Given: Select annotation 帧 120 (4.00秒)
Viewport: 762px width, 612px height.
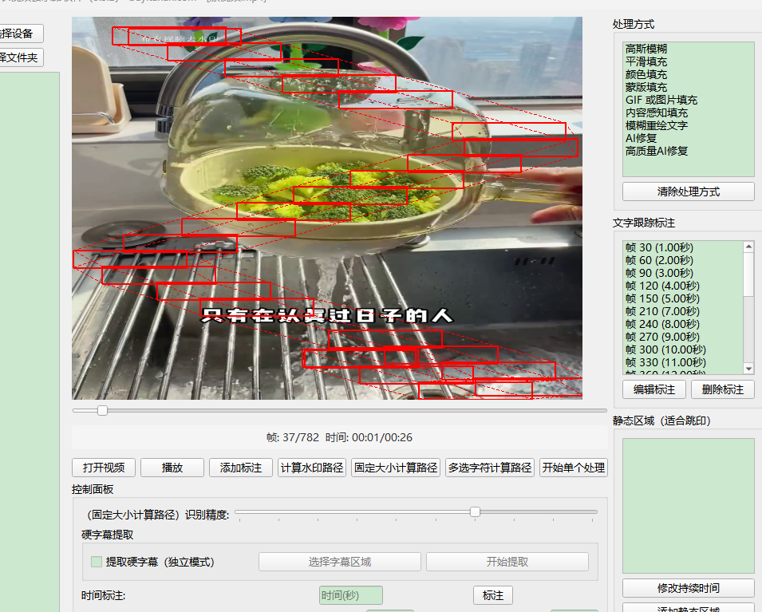Looking at the screenshot, I should [x=662, y=286].
